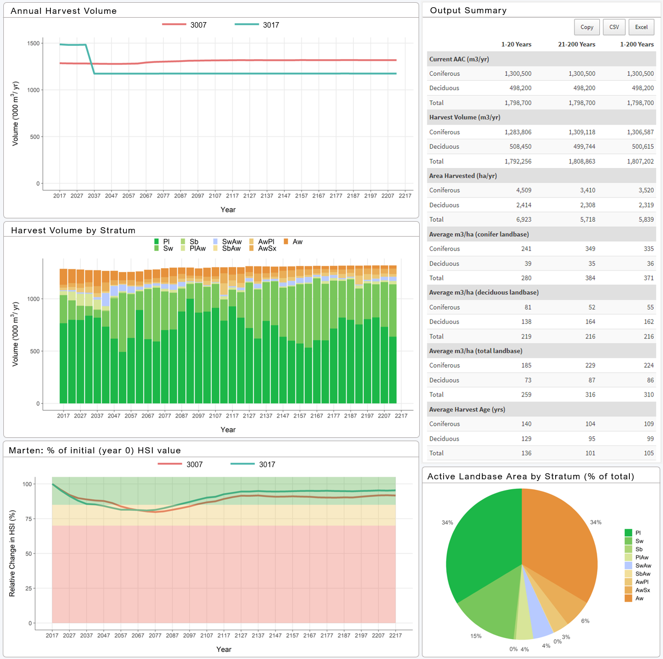
Task: Click the Pl swatch in the pie chart legend
Action: pyautogui.click(x=628, y=533)
